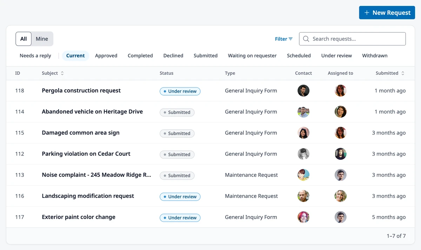This screenshot has width=421, height=250.
Task: Sort by the Subject column header
Action: 53,73
